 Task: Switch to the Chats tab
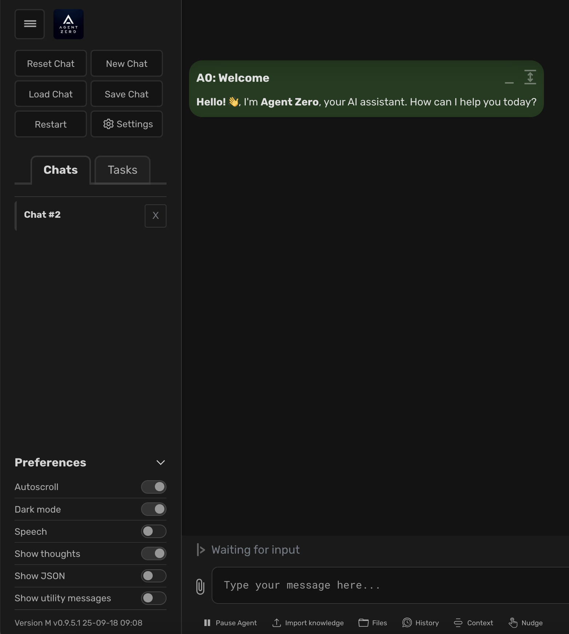click(x=61, y=170)
